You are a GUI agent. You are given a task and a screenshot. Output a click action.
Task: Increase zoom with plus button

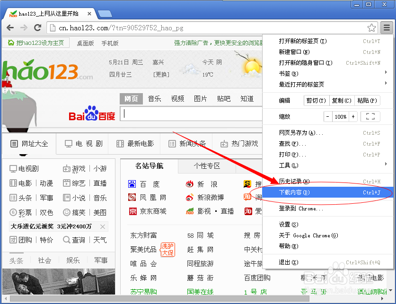pyautogui.click(x=353, y=117)
